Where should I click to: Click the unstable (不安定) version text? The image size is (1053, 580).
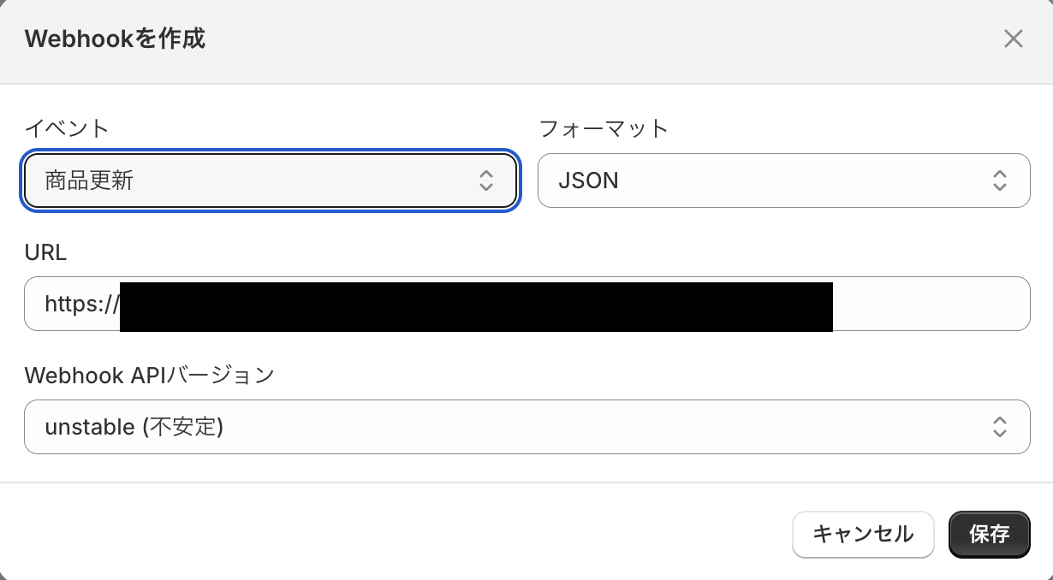click(x=134, y=427)
